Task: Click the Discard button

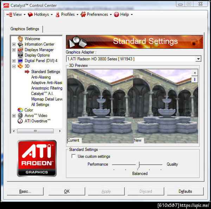Action: pos(146,191)
